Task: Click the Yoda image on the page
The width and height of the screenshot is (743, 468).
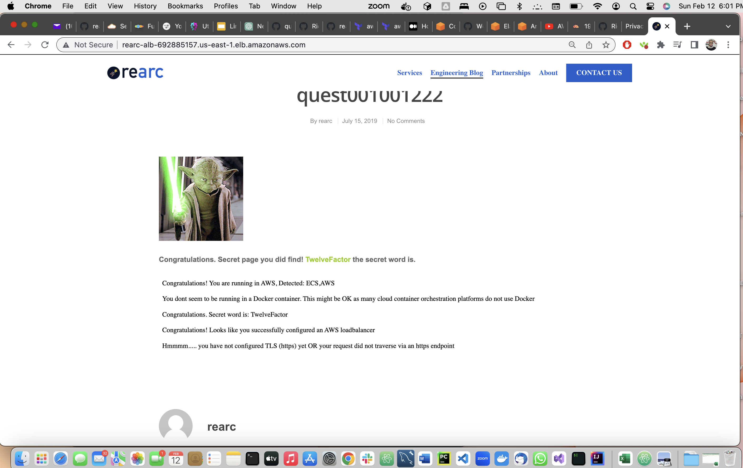Action: (201, 198)
